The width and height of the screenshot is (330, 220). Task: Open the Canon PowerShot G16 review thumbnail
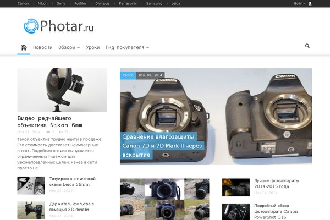coord(236,212)
